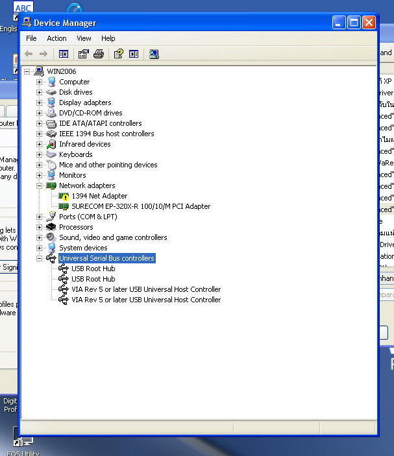Image resolution: width=394 pixels, height=456 pixels.
Task: Select the second USB Root Hub entry
Action: click(x=93, y=279)
